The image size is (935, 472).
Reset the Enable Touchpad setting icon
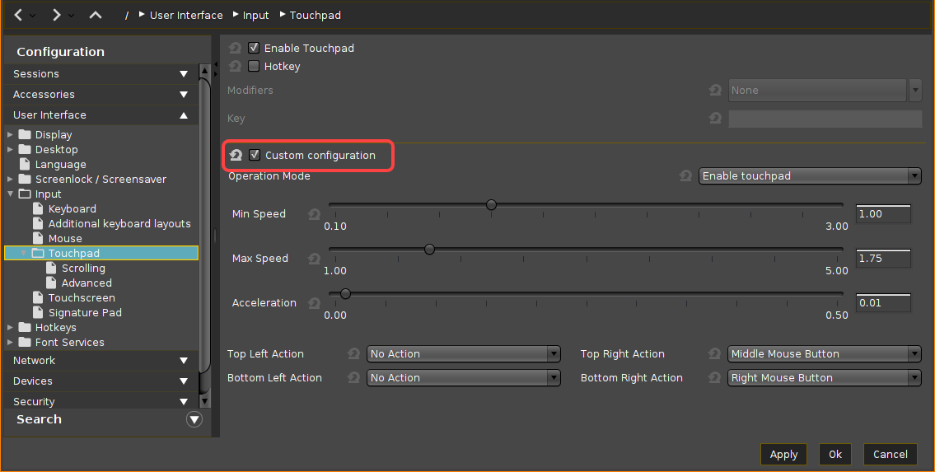236,49
